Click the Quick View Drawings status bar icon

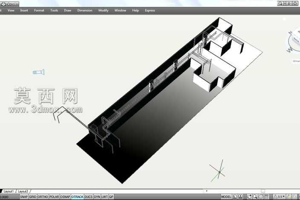(240, 197)
